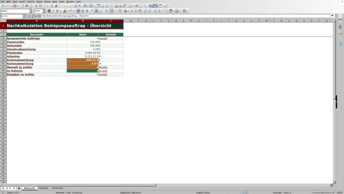Screen dimensions: 344x194
Task: Open the sidebar Navigator panel
Action: pyautogui.click(x=341, y=38)
